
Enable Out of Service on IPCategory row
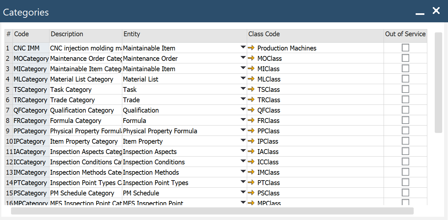[405, 141]
